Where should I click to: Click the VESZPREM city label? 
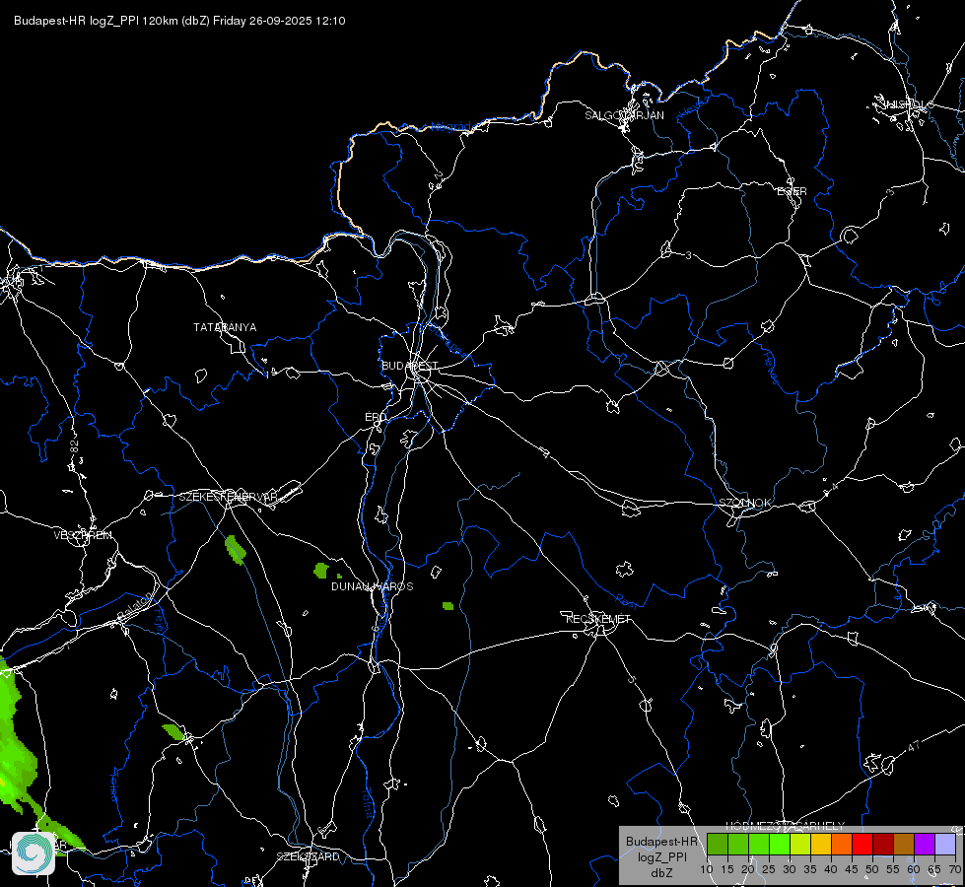(83, 535)
